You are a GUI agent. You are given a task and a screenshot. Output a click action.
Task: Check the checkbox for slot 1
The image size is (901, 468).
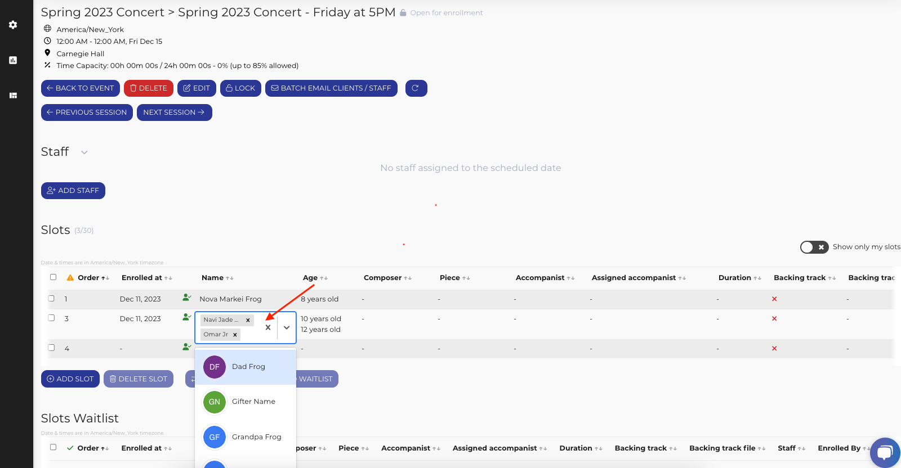[52, 299]
